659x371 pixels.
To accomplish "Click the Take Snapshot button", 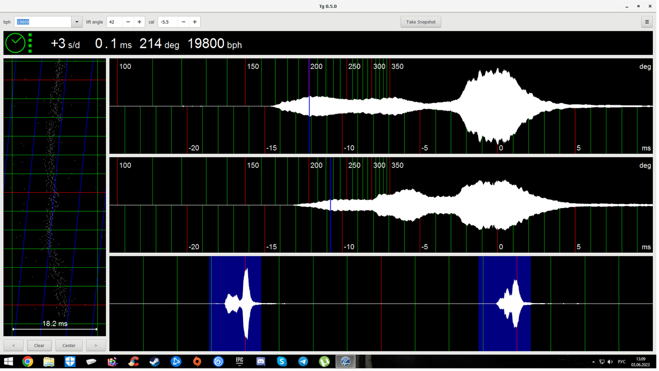I will click(x=421, y=22).
